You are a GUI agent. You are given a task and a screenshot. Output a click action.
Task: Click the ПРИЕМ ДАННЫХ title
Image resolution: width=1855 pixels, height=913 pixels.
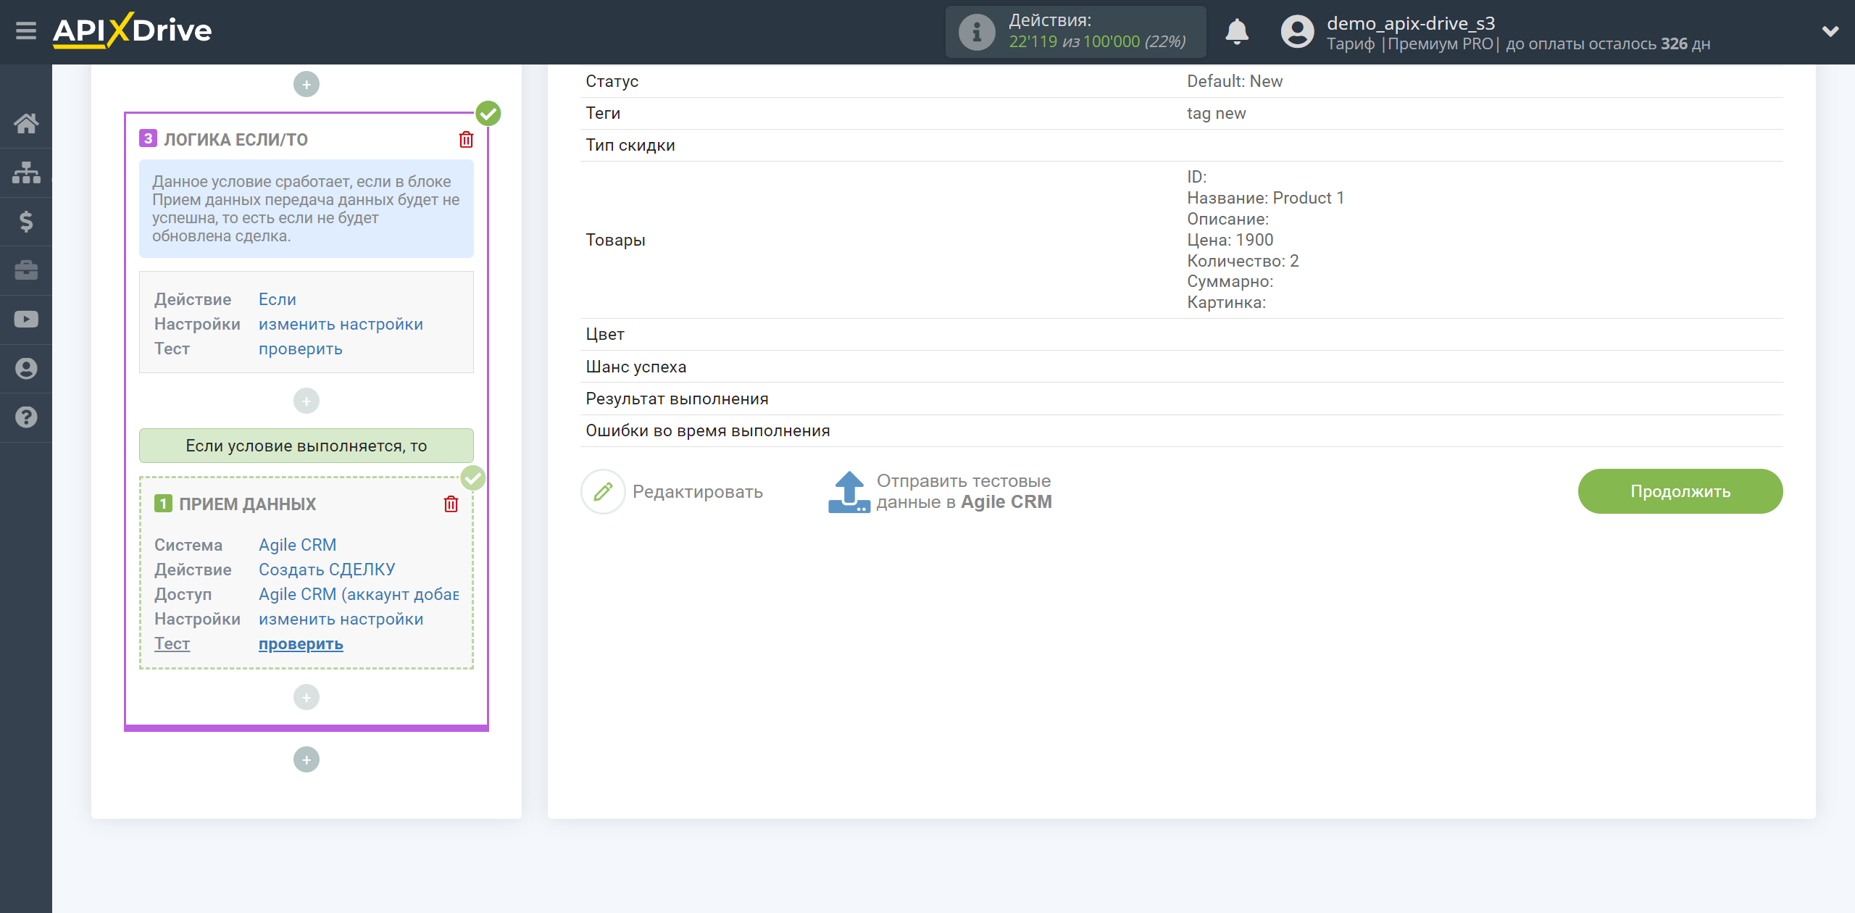tap(247, 504)
